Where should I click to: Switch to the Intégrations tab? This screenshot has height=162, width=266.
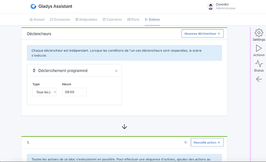[86, 19]
